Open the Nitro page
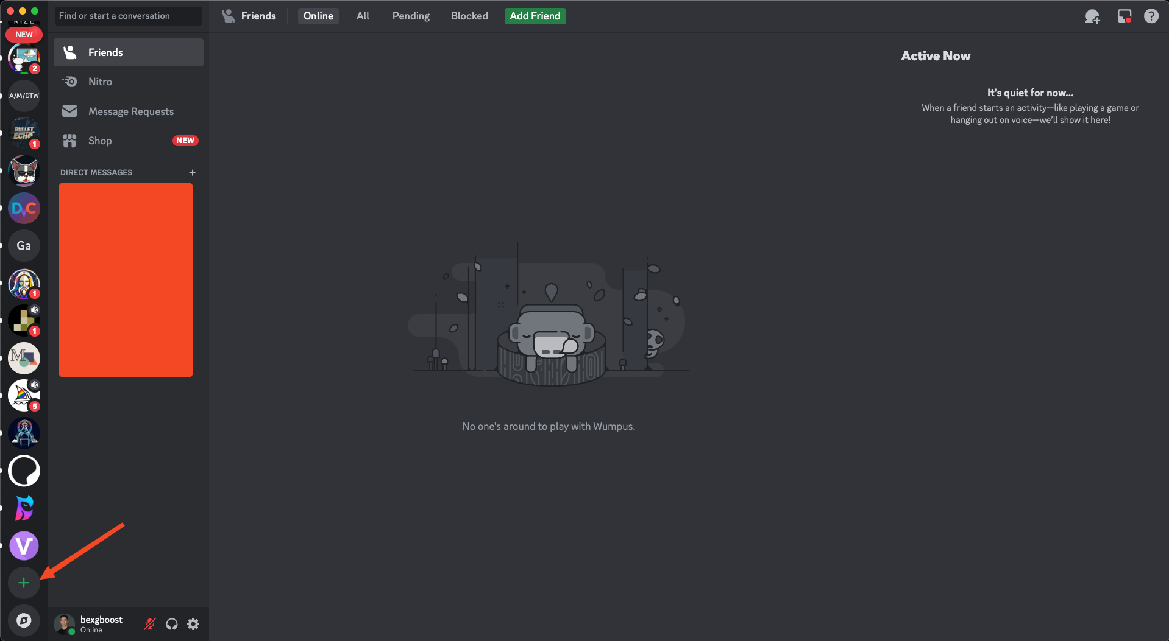 pos(100,82)
